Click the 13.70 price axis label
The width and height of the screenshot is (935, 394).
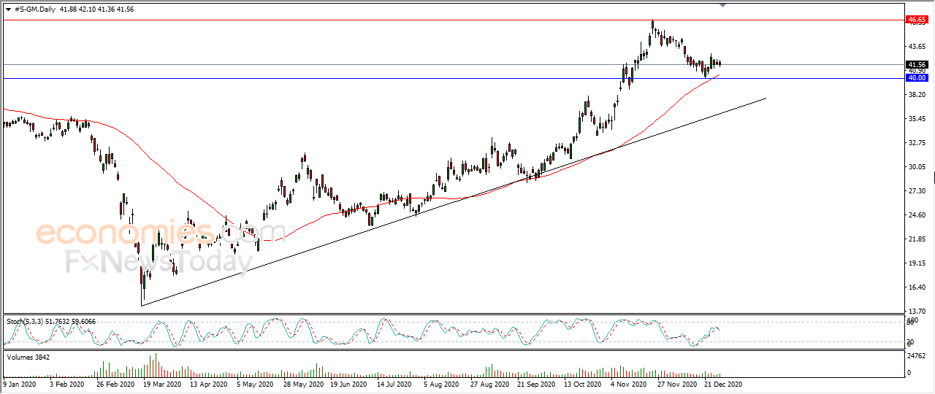(x=915, y=311)
